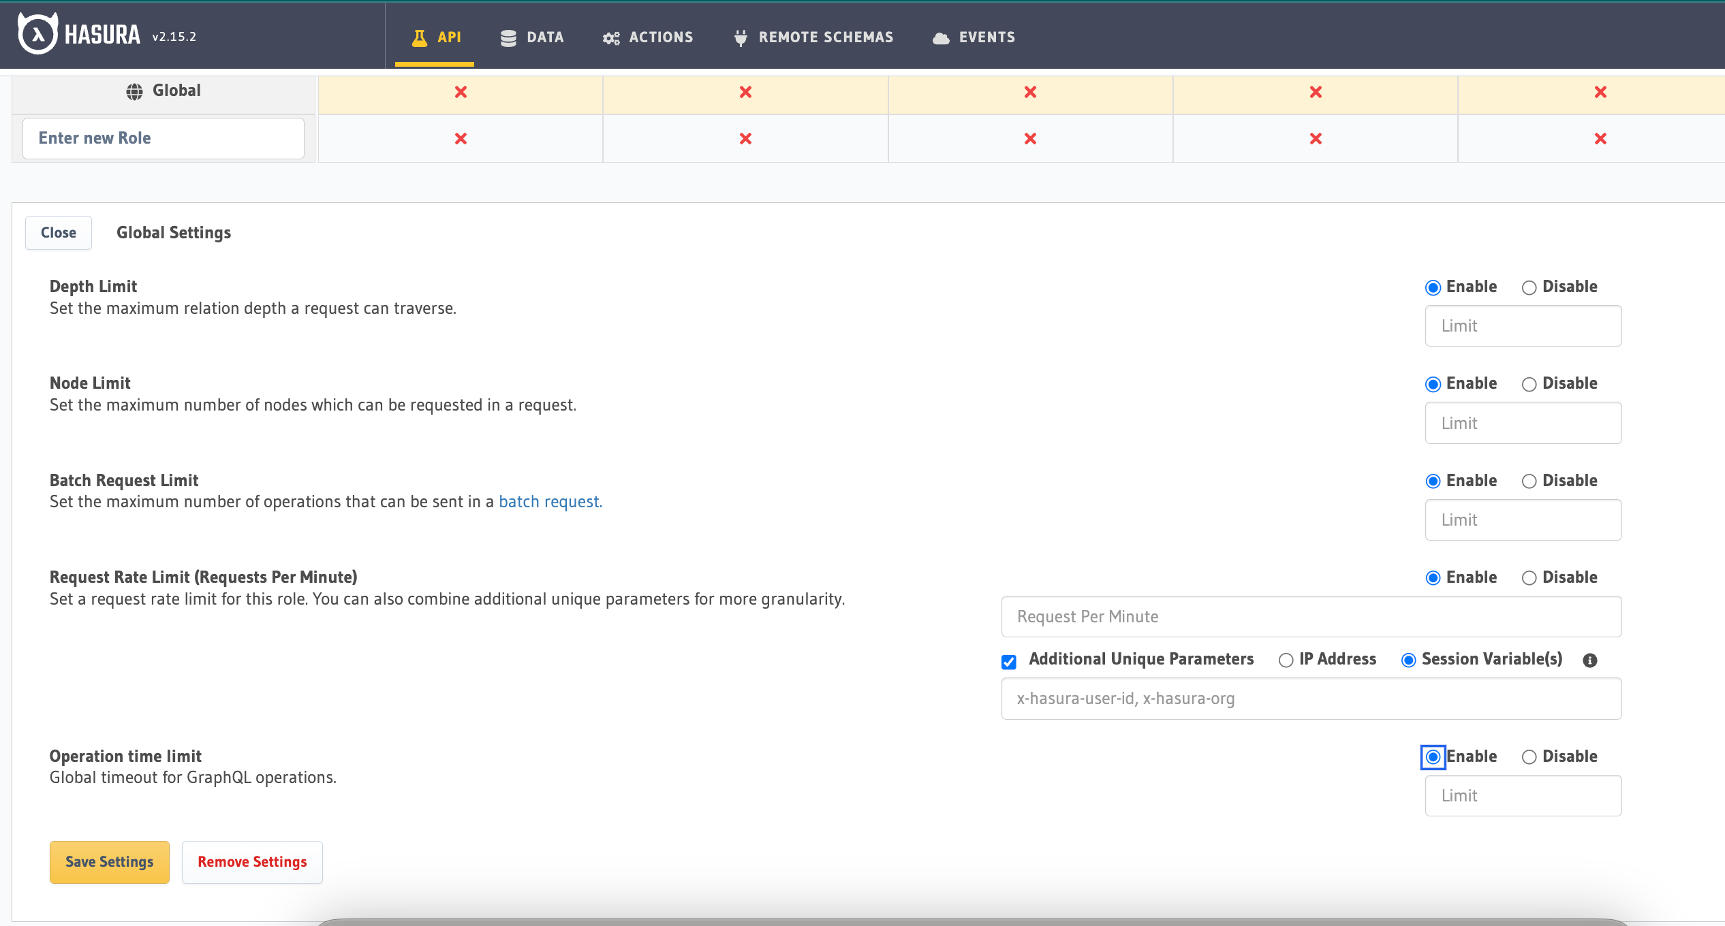This screenshot has width=1725, height=926.
Task: Close the Global Settings panel
Action: click(58, 233)
